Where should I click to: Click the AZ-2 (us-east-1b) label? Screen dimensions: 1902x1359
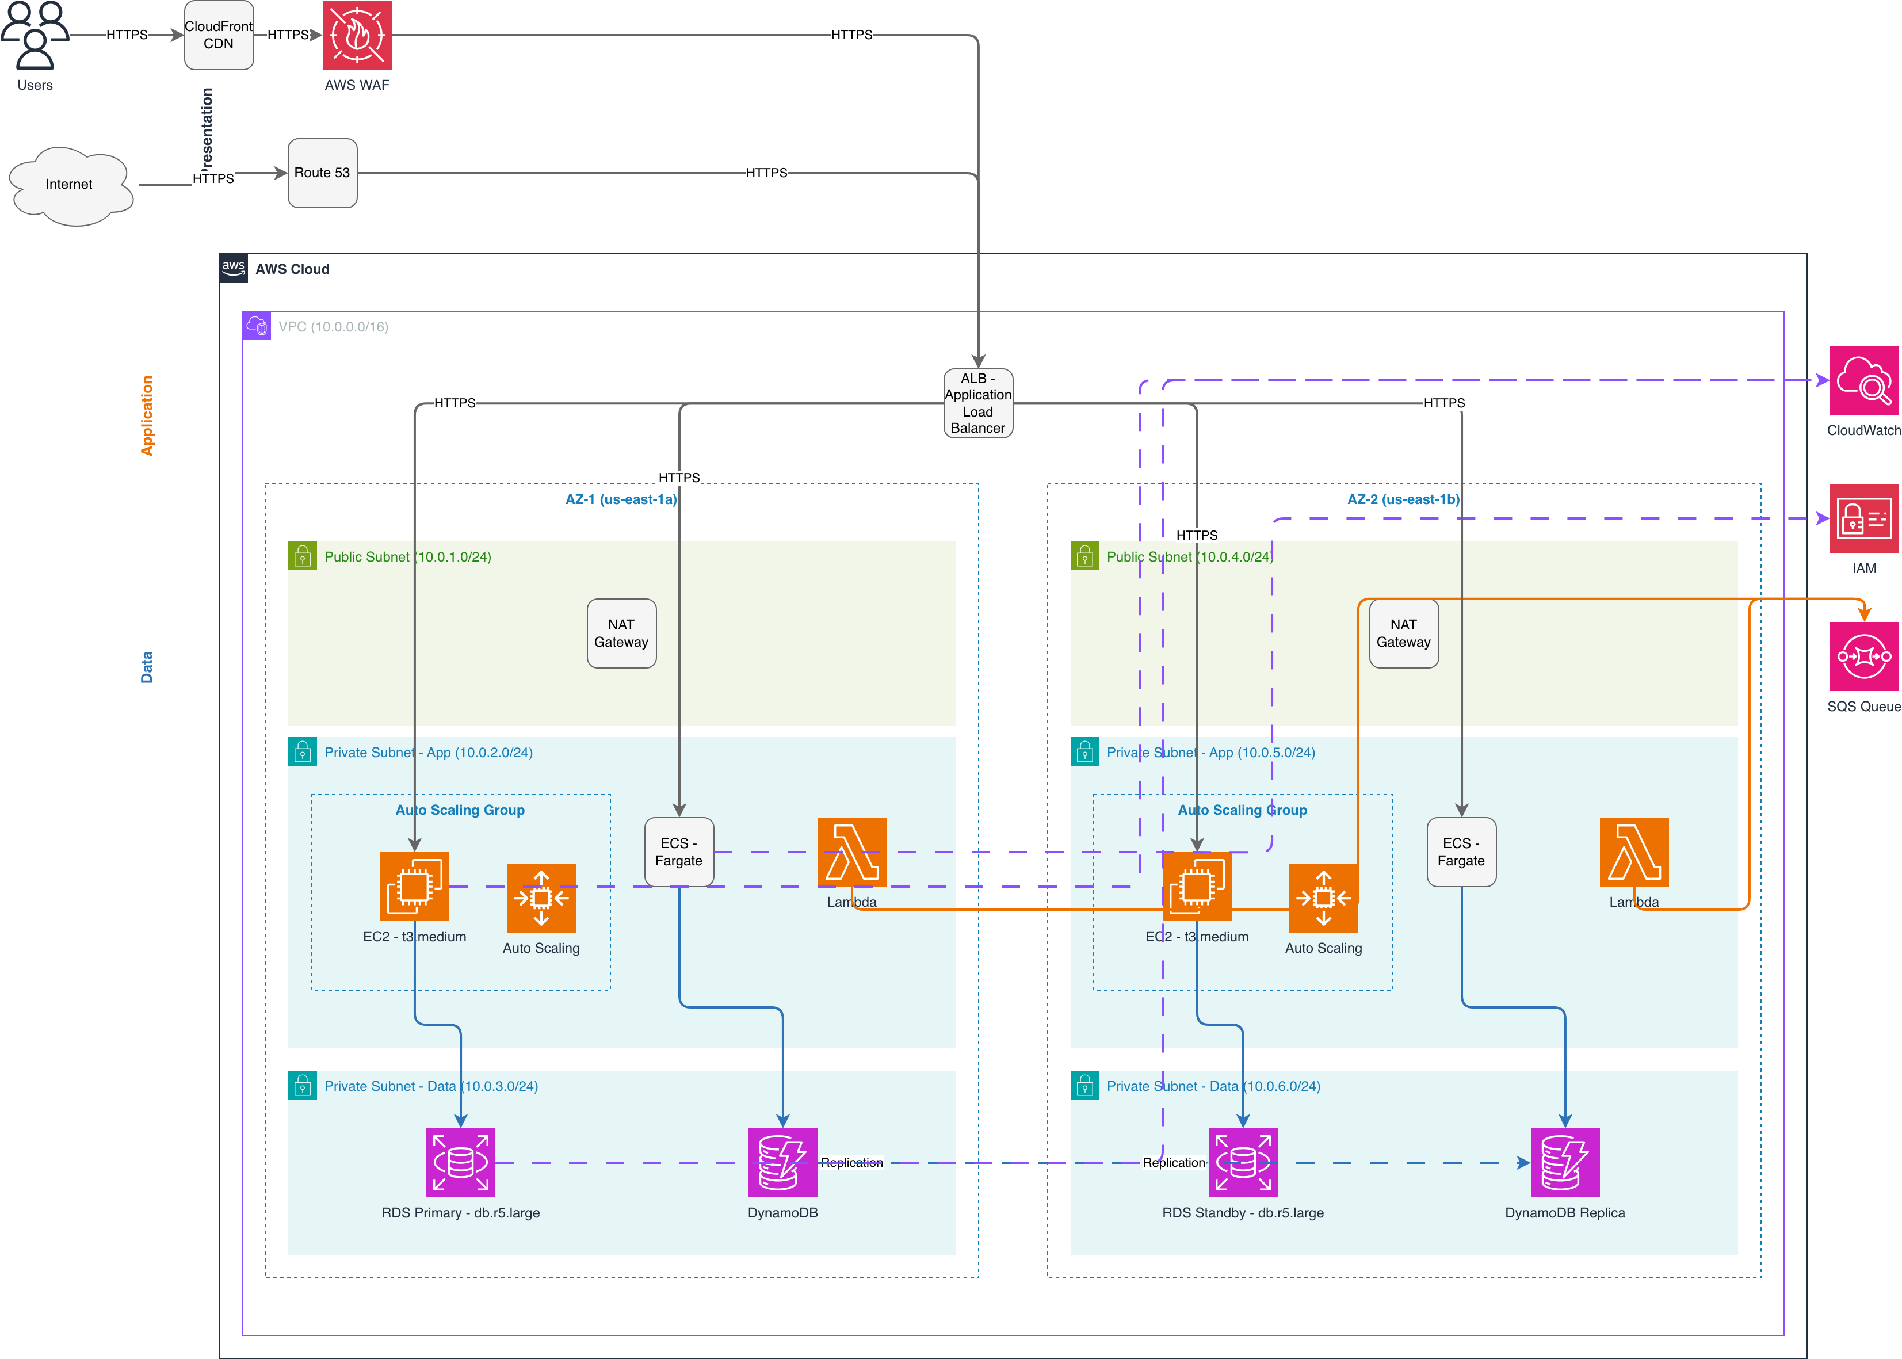click(1403, 499)
